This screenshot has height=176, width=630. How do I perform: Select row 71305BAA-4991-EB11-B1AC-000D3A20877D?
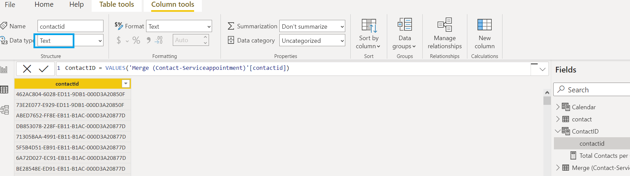tap(72, 137)
